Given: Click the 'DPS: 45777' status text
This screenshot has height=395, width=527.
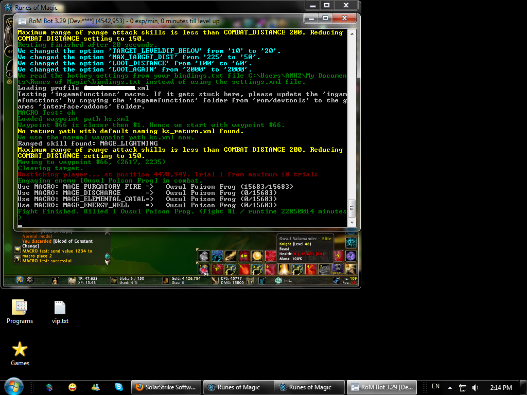Looking at the screenshot, I should pyautogui.click(x=231, y=278).
